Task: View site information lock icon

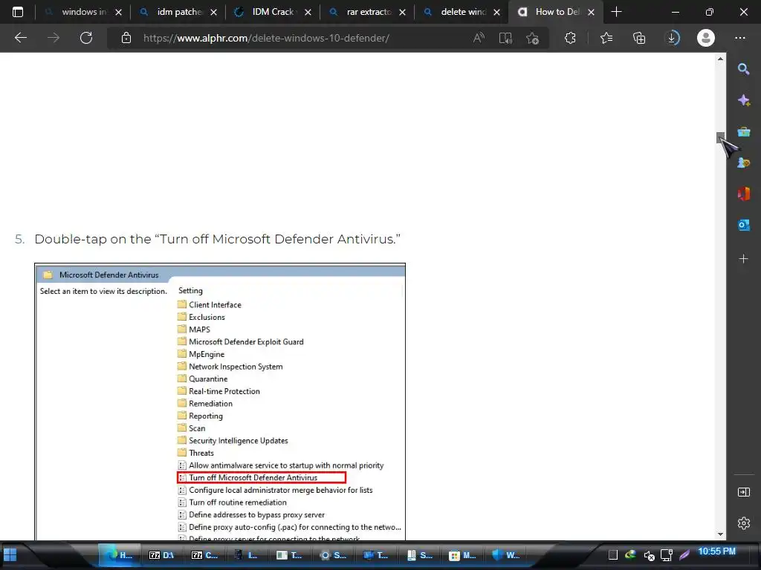Action: 126,38
